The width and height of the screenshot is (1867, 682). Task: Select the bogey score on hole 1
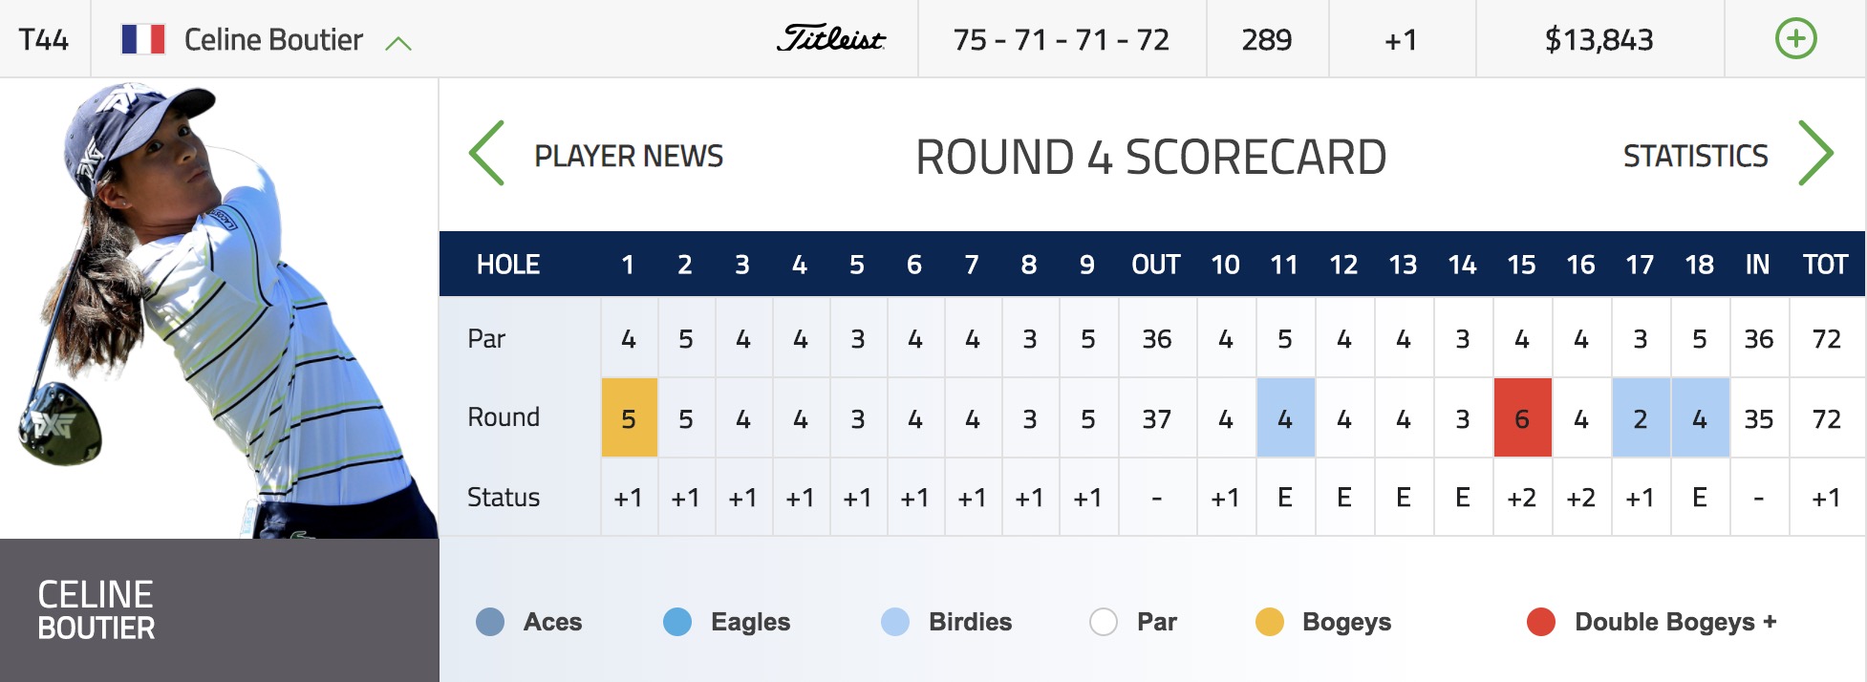click(629, 418)
